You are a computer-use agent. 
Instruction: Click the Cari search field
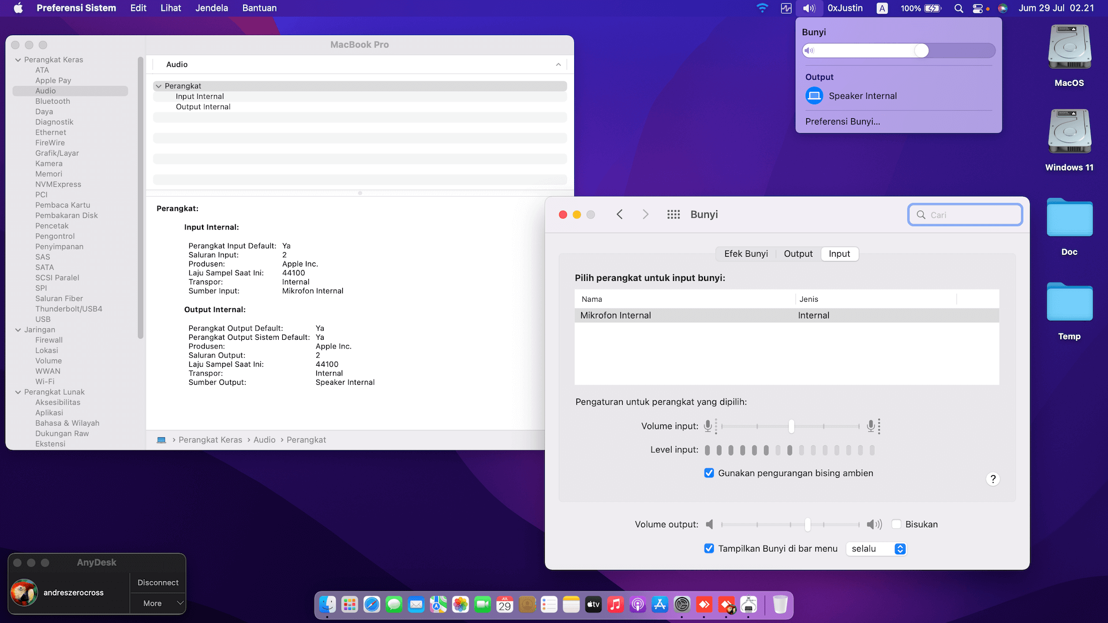[965, 215]
